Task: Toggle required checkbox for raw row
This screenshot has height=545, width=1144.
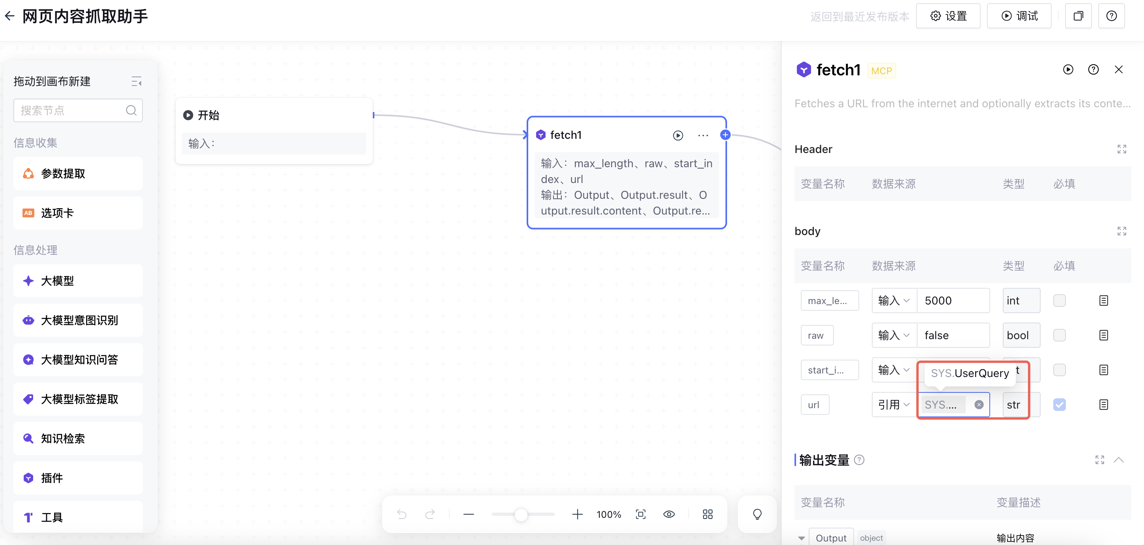Action: (1059, 336)
